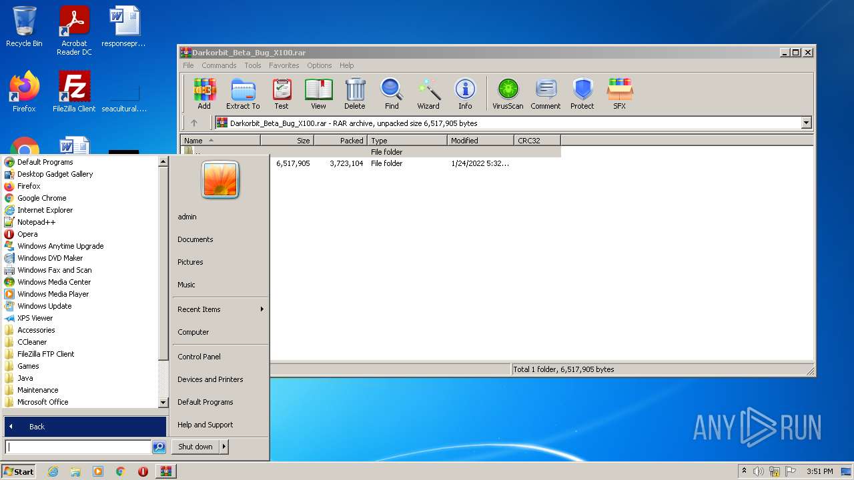Open Devices and Printers
The height and width of the screenshot is (480, 854).
(x=210, y=379)
